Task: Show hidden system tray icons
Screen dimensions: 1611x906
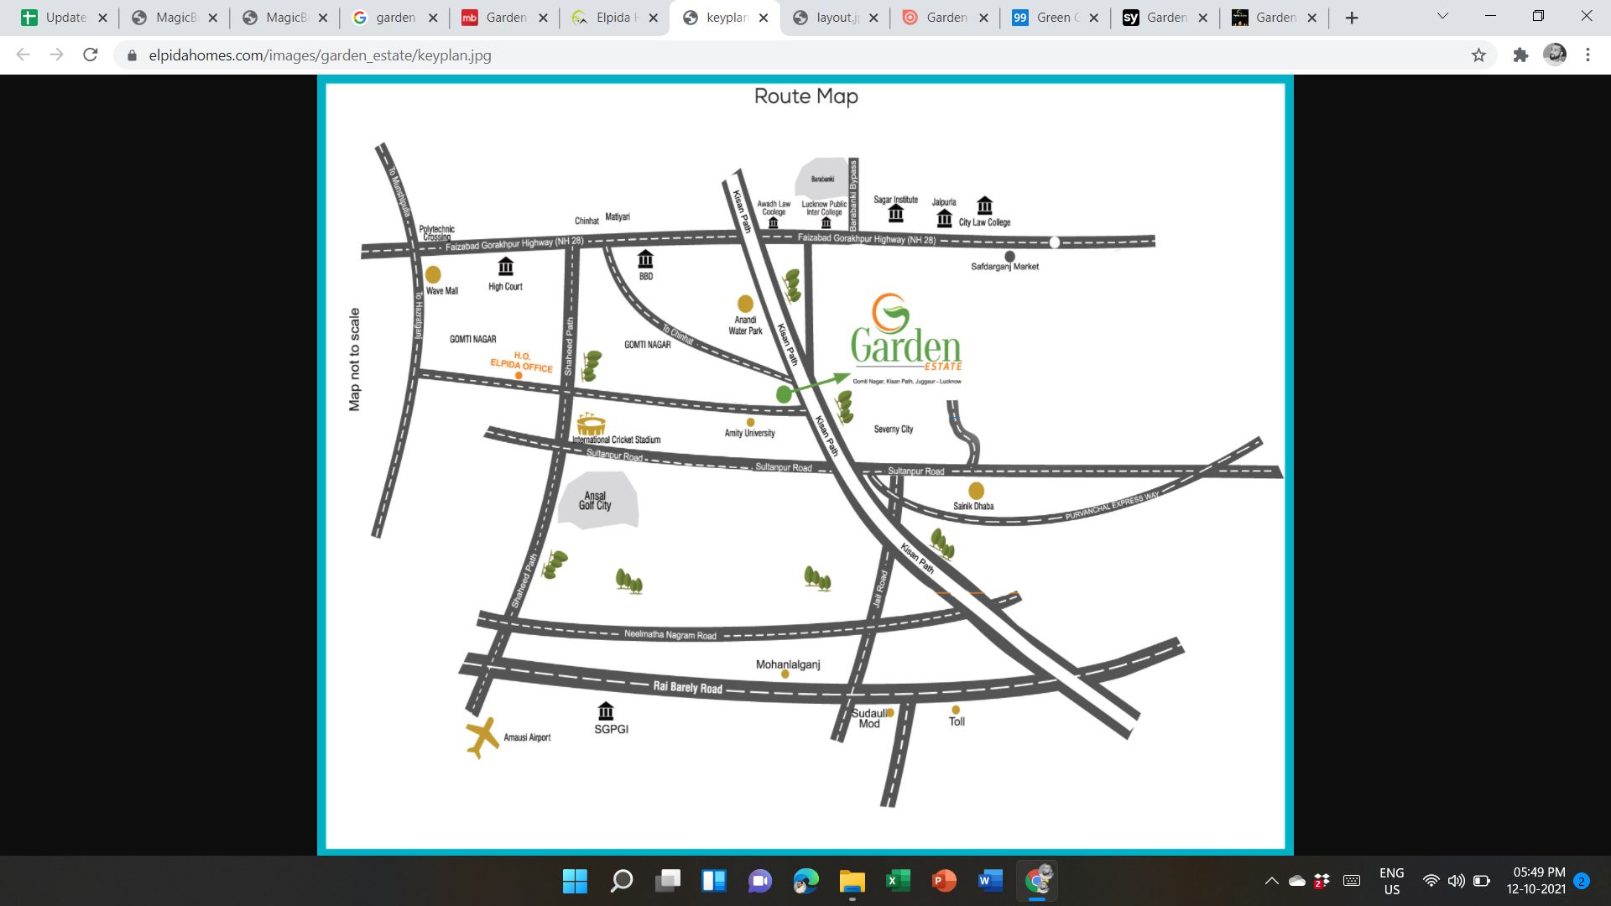Action: coord(1271,881)
